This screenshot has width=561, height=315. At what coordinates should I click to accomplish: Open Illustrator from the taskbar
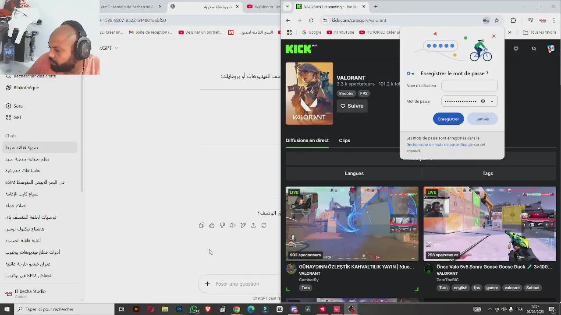(x=136, y=309)
